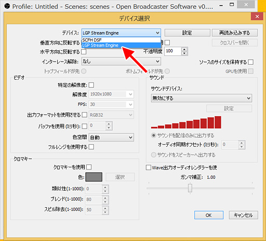
Task: Increase the 不透明度 value with up arrow
Action: click(x=184, y=49)
